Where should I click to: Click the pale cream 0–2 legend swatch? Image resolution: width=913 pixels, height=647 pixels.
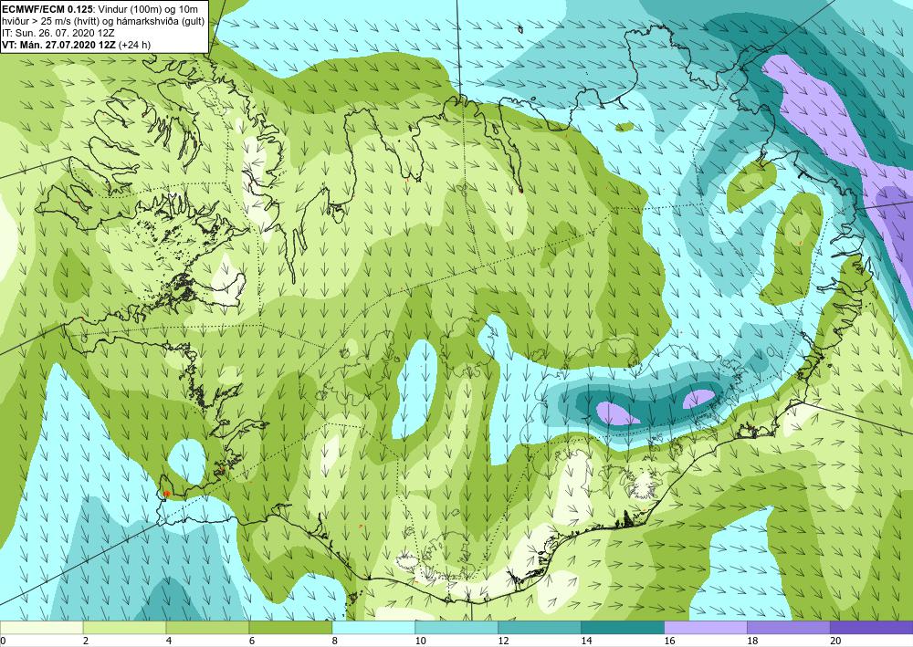(x=41, y=627)
